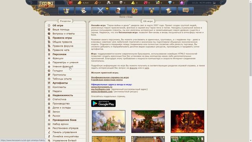The image size is (252, 142).
Task: Open Дома и склады page
Action: click(x=62, y=108)
